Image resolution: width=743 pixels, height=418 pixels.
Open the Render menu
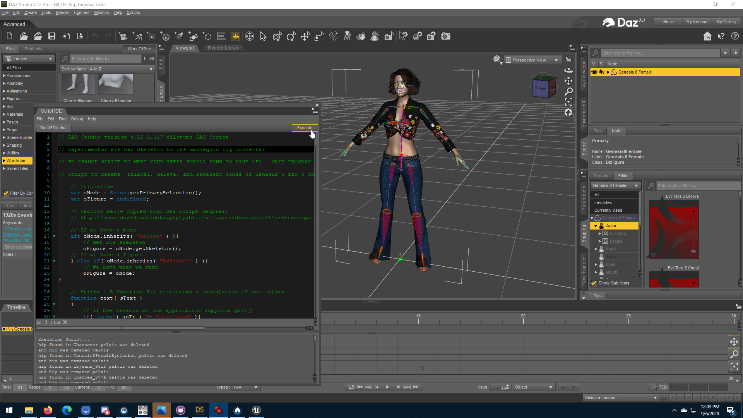click(62, 12)
